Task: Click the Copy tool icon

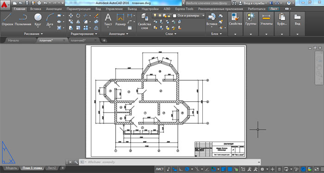Action: [x=71, y=22]
